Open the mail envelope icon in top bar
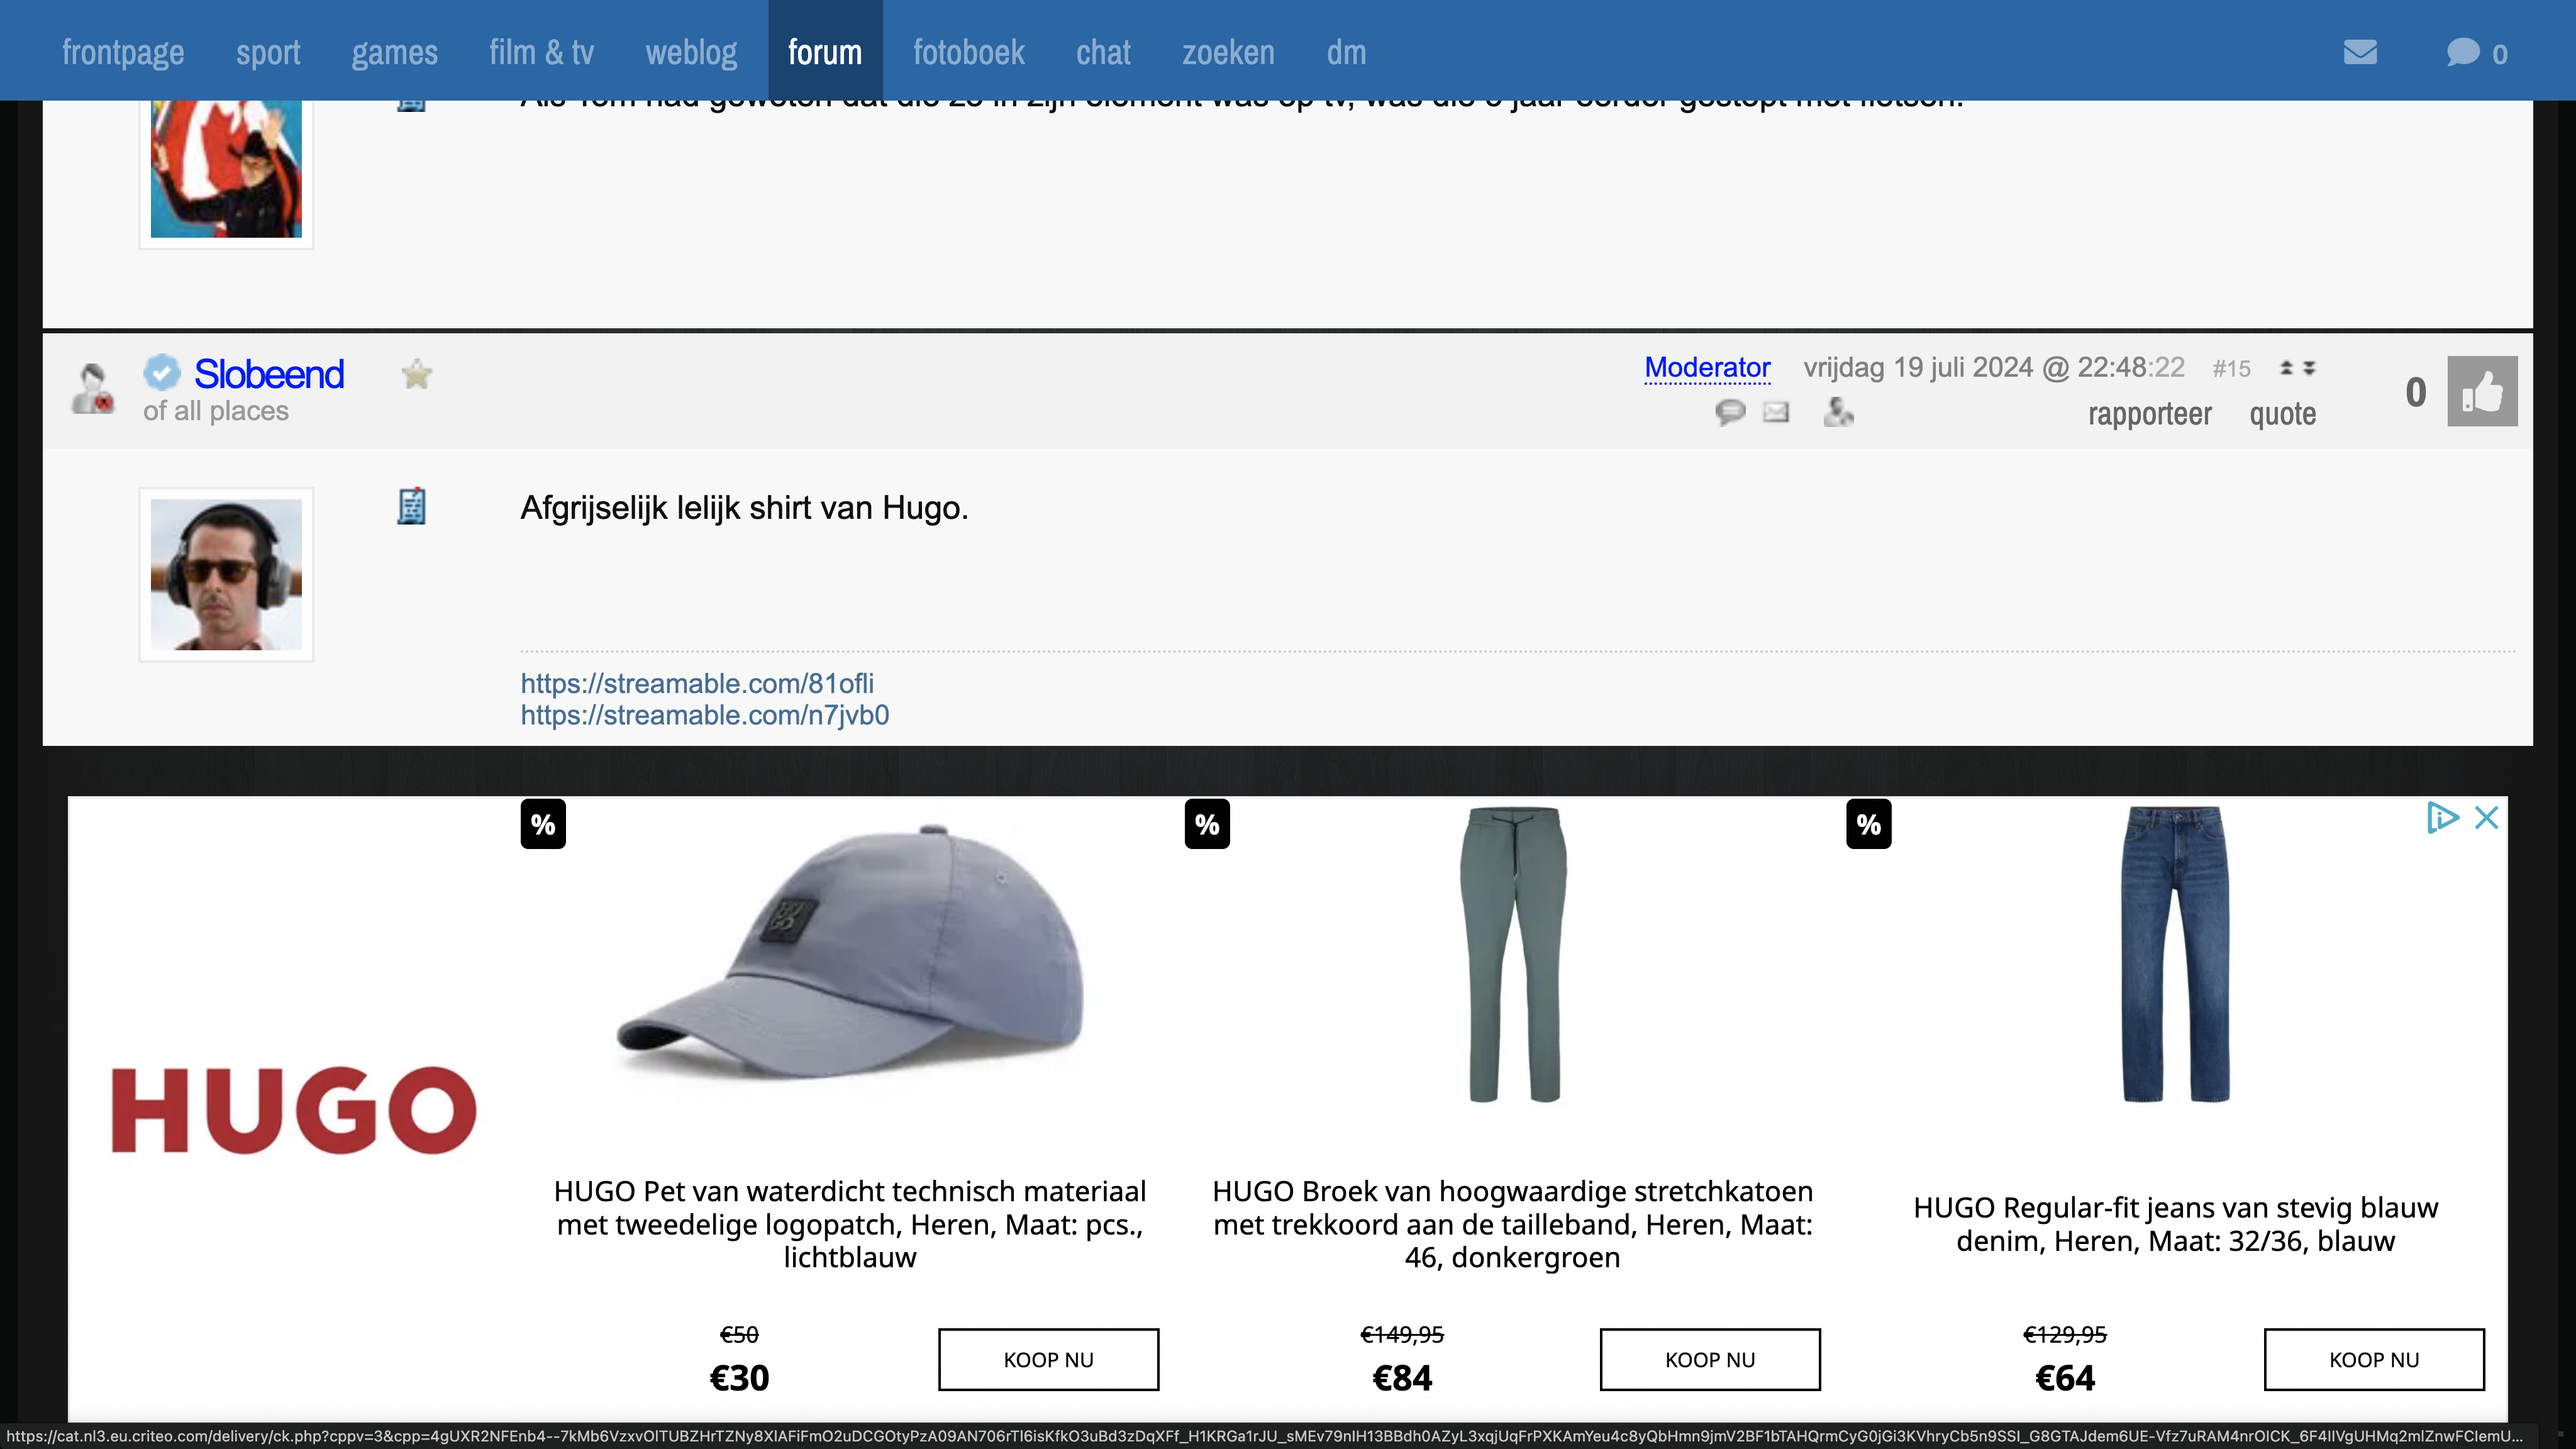2576x1449 pixels. click(x=2360, y=52)
